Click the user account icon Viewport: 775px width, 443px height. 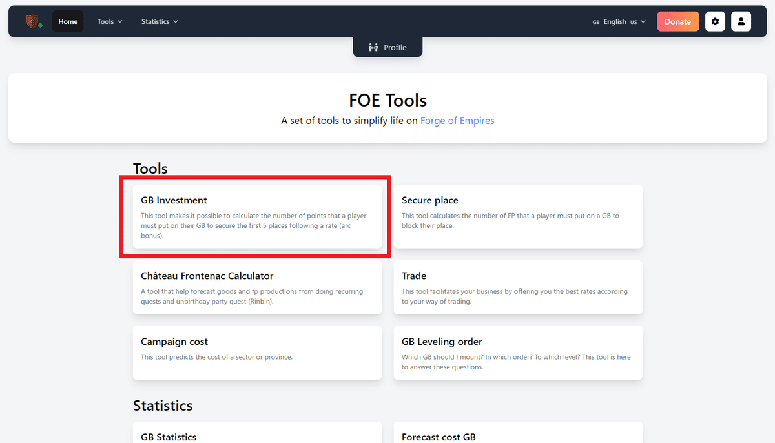(741, 21)
